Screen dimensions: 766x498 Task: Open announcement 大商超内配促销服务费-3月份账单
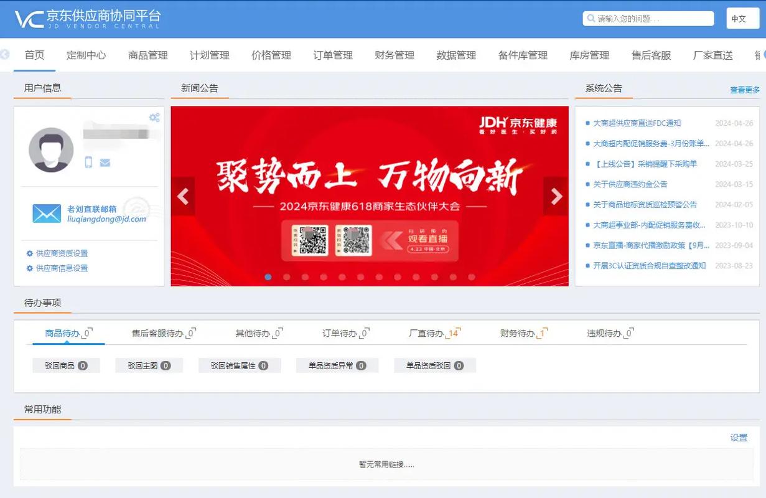651,144
